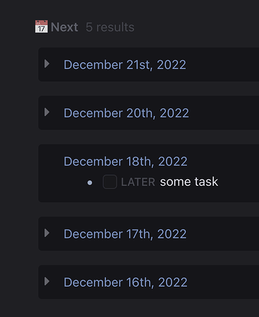259x317 pixels.
Task: Click the calendar icon beside the Next heading
Action: click(41, 27)
